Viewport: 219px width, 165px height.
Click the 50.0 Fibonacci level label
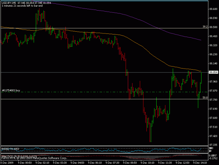coord(205,97)
